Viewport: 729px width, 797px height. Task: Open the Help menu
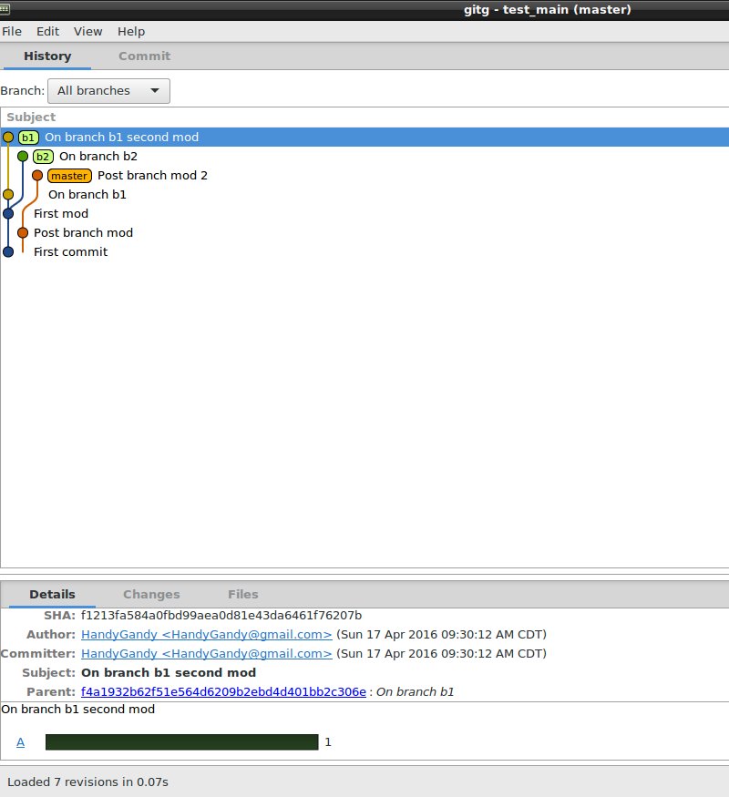[131, 32]
